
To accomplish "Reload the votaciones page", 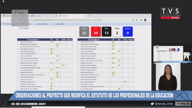I will 11,20.
